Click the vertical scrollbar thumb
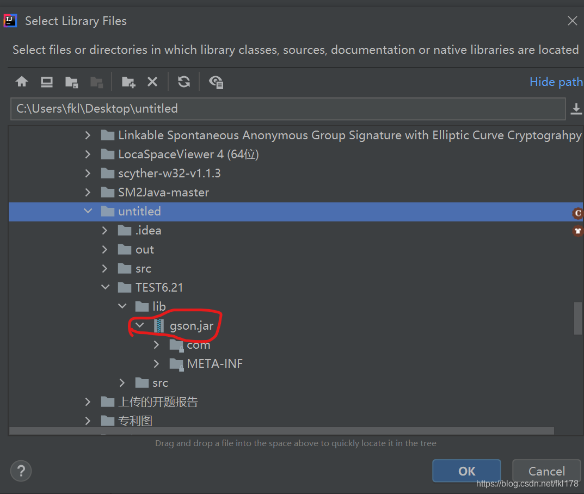 pos(578,318)
